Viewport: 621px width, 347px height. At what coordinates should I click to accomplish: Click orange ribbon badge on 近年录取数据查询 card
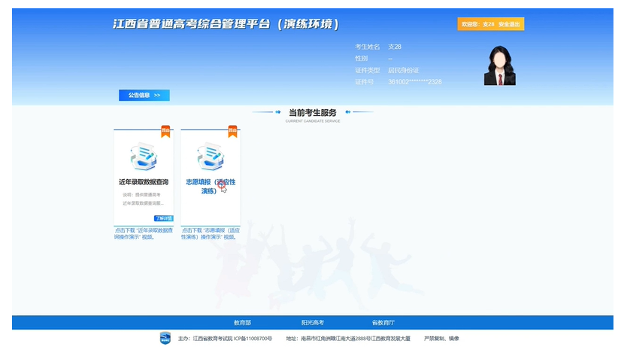tap(165, 132)
